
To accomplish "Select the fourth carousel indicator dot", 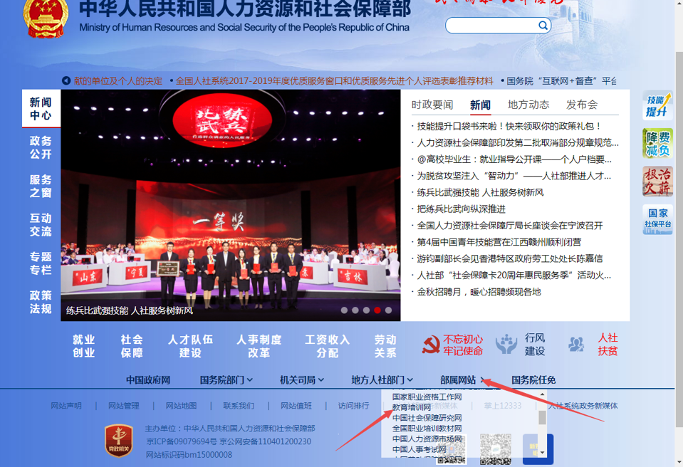I will coord(377,310).
